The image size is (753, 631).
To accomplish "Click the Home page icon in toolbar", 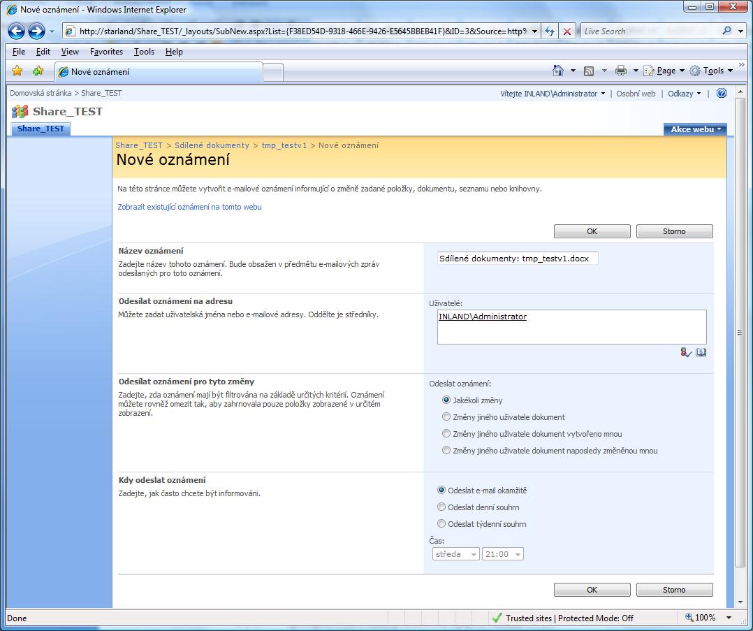I will pos(557,71).
